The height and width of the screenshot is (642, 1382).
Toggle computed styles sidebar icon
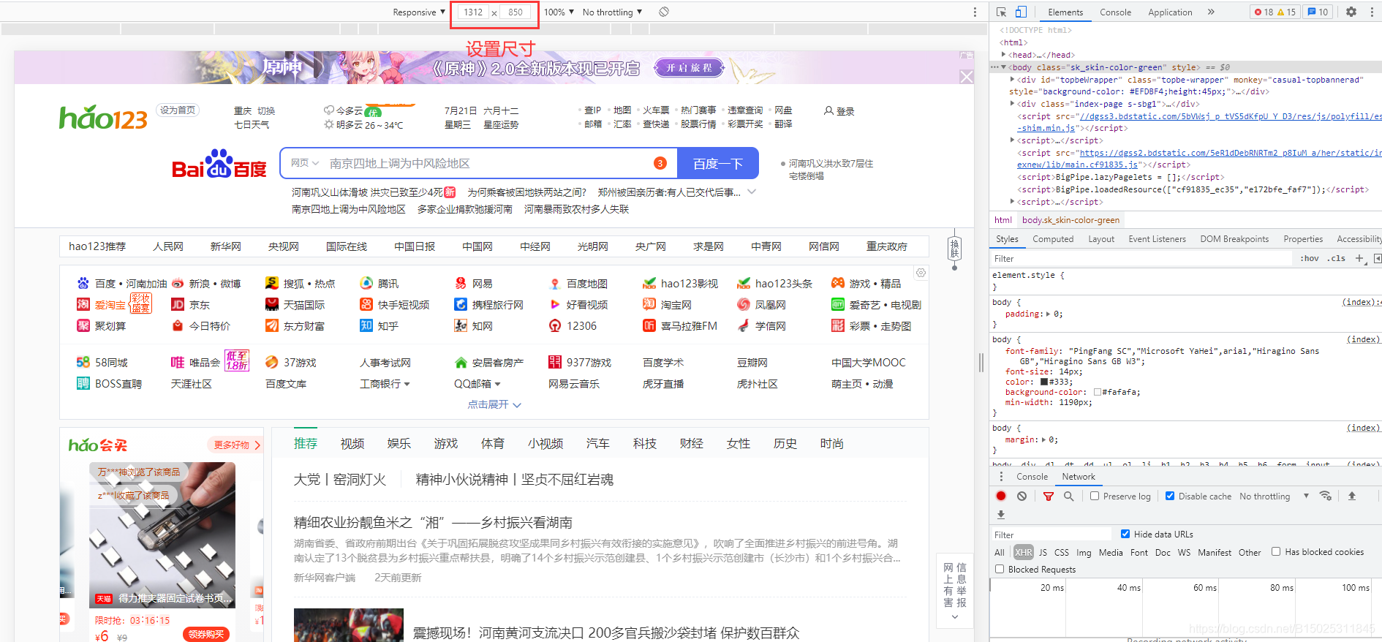click(1377, 258)
